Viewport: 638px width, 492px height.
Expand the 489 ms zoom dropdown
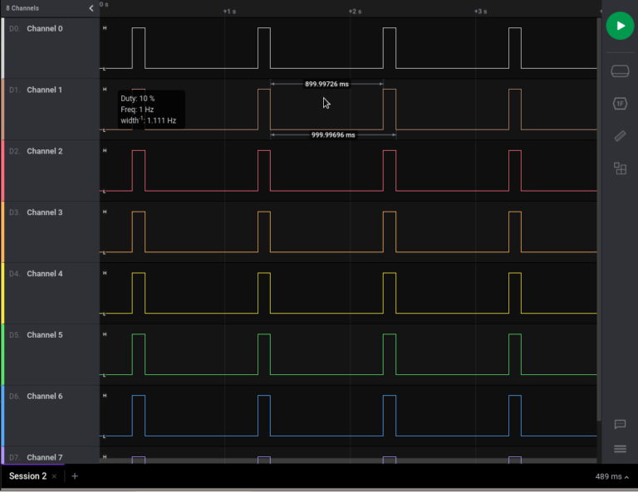pyautogui.click(x=613, y=477)
